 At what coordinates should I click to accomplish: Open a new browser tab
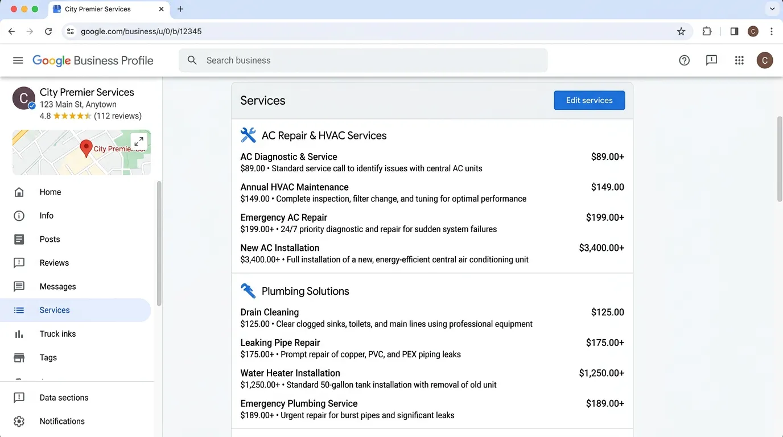180,9
